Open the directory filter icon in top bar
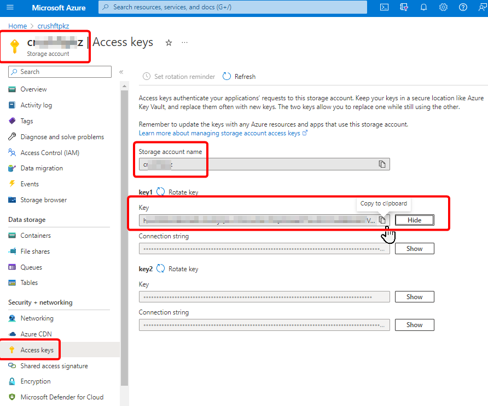488x406 pixels. point(404,7)
